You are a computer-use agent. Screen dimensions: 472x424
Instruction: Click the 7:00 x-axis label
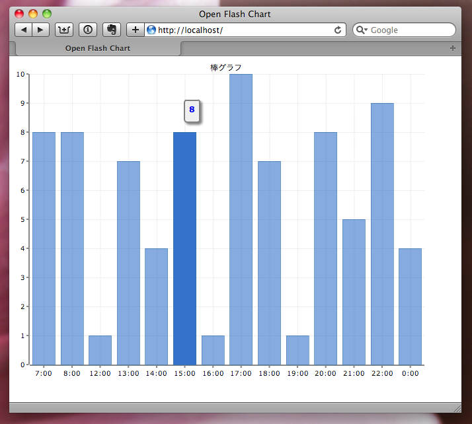click(x=44, y=374)
